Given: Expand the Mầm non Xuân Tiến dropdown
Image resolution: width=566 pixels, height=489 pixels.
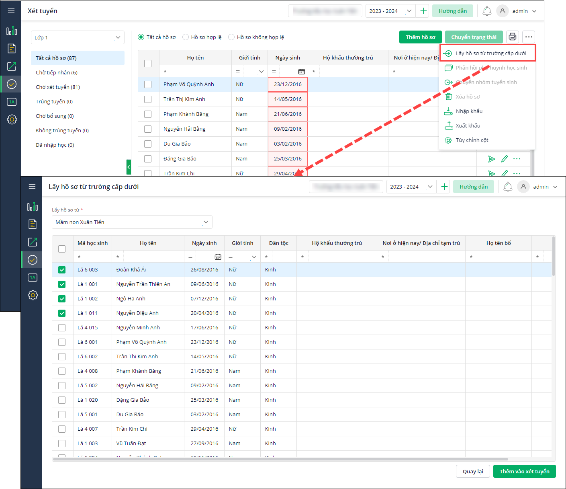Looking at the screenshot, I should pyautogui.click(x=132, y=222).
